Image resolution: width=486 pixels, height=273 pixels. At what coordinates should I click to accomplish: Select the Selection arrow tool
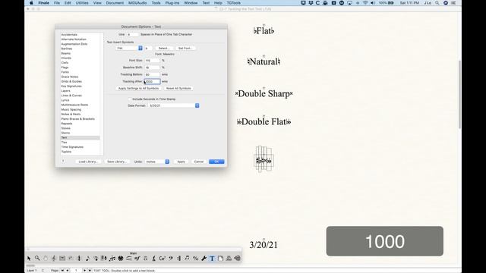[x=29, y=258]
